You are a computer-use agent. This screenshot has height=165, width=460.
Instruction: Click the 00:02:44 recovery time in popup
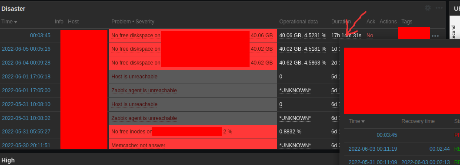tap(440, 149)
